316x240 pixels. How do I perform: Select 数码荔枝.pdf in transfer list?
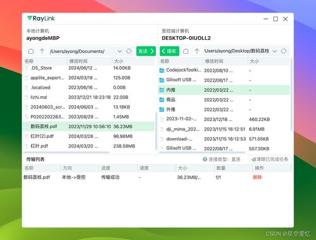[37, 177]
